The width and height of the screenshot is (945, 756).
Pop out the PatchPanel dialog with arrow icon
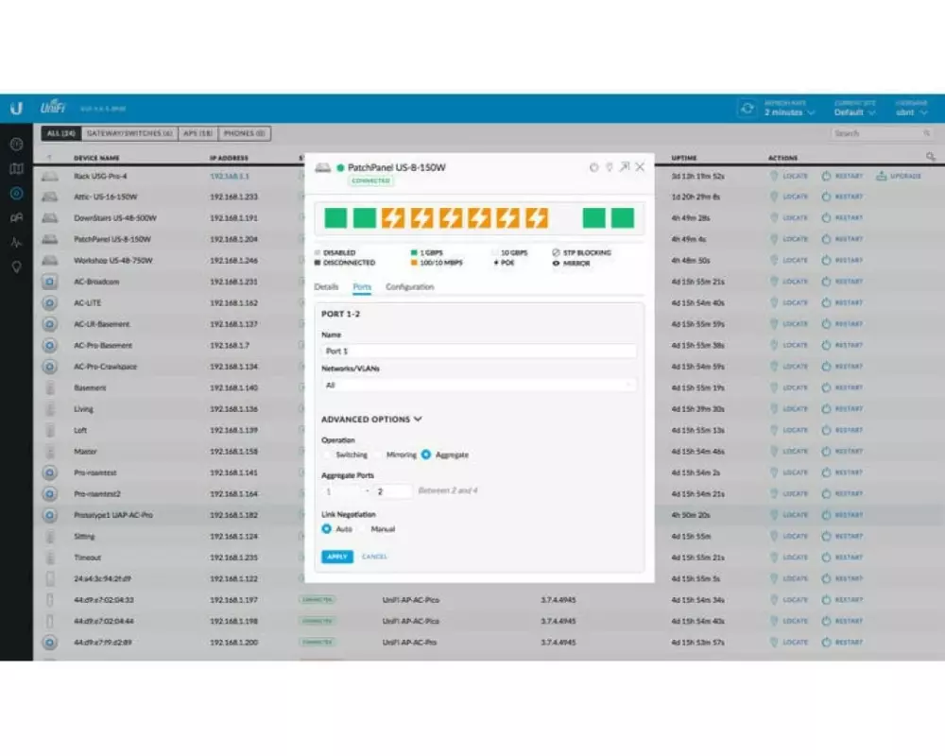625,166
